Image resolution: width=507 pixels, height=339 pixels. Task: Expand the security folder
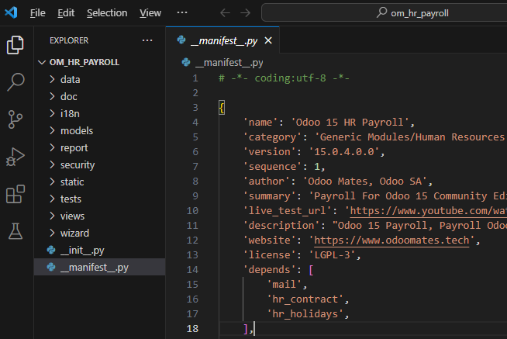(x=99, y=164)
